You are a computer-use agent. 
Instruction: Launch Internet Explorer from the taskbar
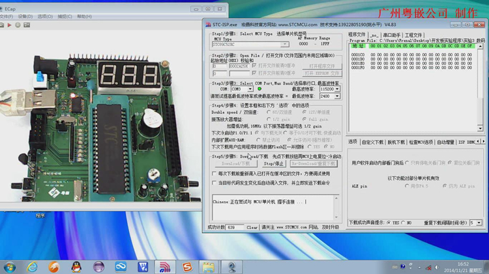click(32, 267)
